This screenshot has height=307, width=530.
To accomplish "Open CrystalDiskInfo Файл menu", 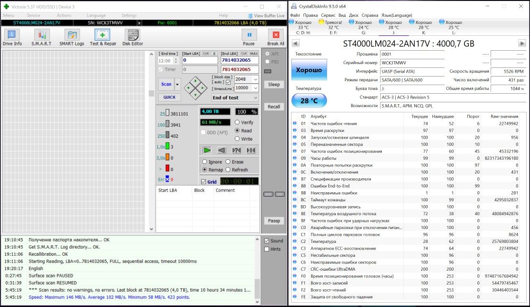I will [295, 15].
